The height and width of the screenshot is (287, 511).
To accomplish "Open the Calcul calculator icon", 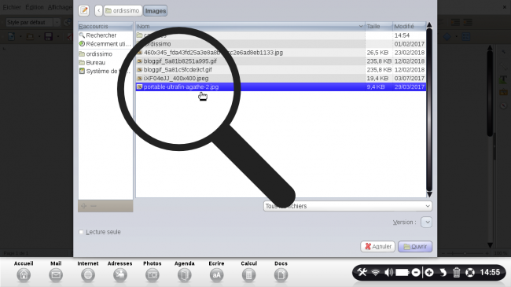I will [x=248, y=275].
